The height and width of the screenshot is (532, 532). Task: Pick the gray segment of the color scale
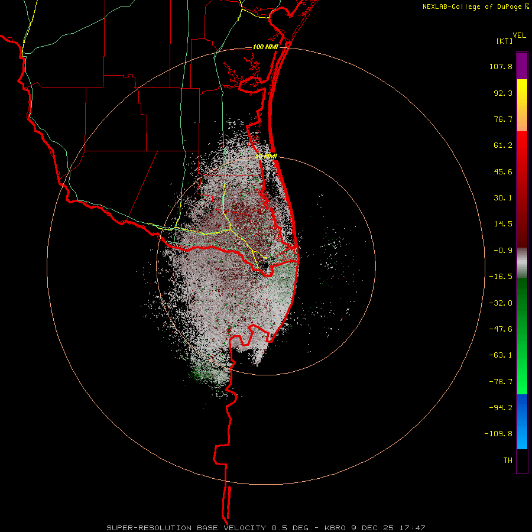click(522, 262)
